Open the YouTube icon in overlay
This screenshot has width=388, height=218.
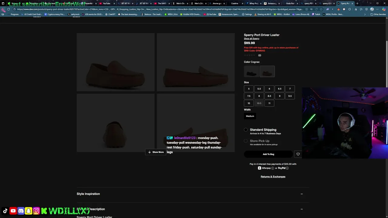pos(13,211)
